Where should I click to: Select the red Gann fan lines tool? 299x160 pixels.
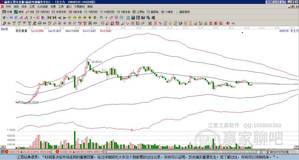click(x=107, y=23)
